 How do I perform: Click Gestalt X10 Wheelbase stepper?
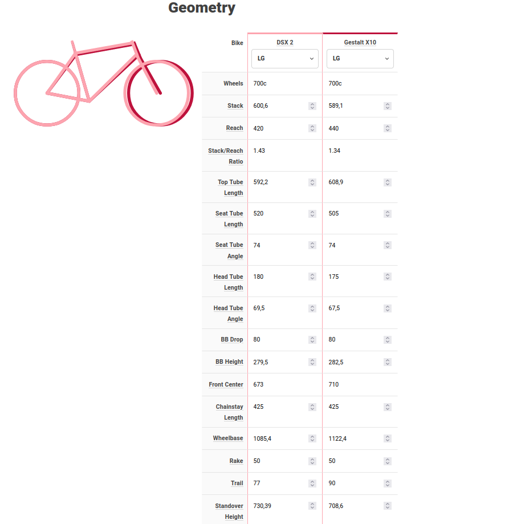(x=388, y=438)
